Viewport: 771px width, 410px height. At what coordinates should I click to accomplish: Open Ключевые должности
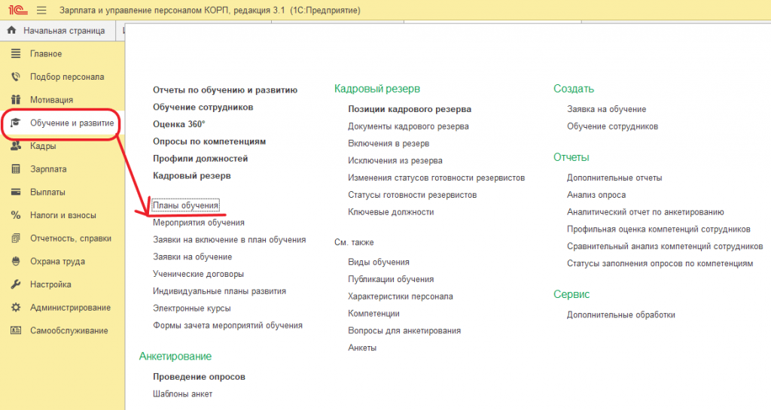pyautogui.click(x=391, y=212)
